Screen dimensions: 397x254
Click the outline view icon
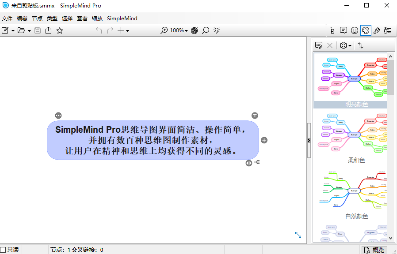pyautogui.click(x=332, y=30)
